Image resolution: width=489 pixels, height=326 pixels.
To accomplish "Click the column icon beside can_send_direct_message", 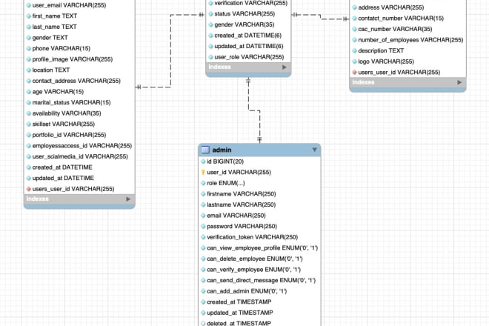I will coord(203,281).
